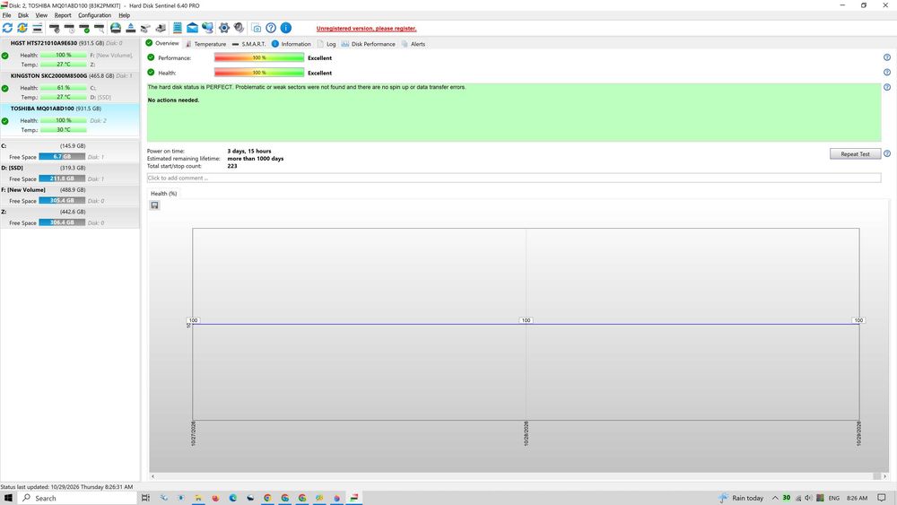897x505 pixels.
Task: Switch to the Temperature tab
Action: tap(205, 43)
